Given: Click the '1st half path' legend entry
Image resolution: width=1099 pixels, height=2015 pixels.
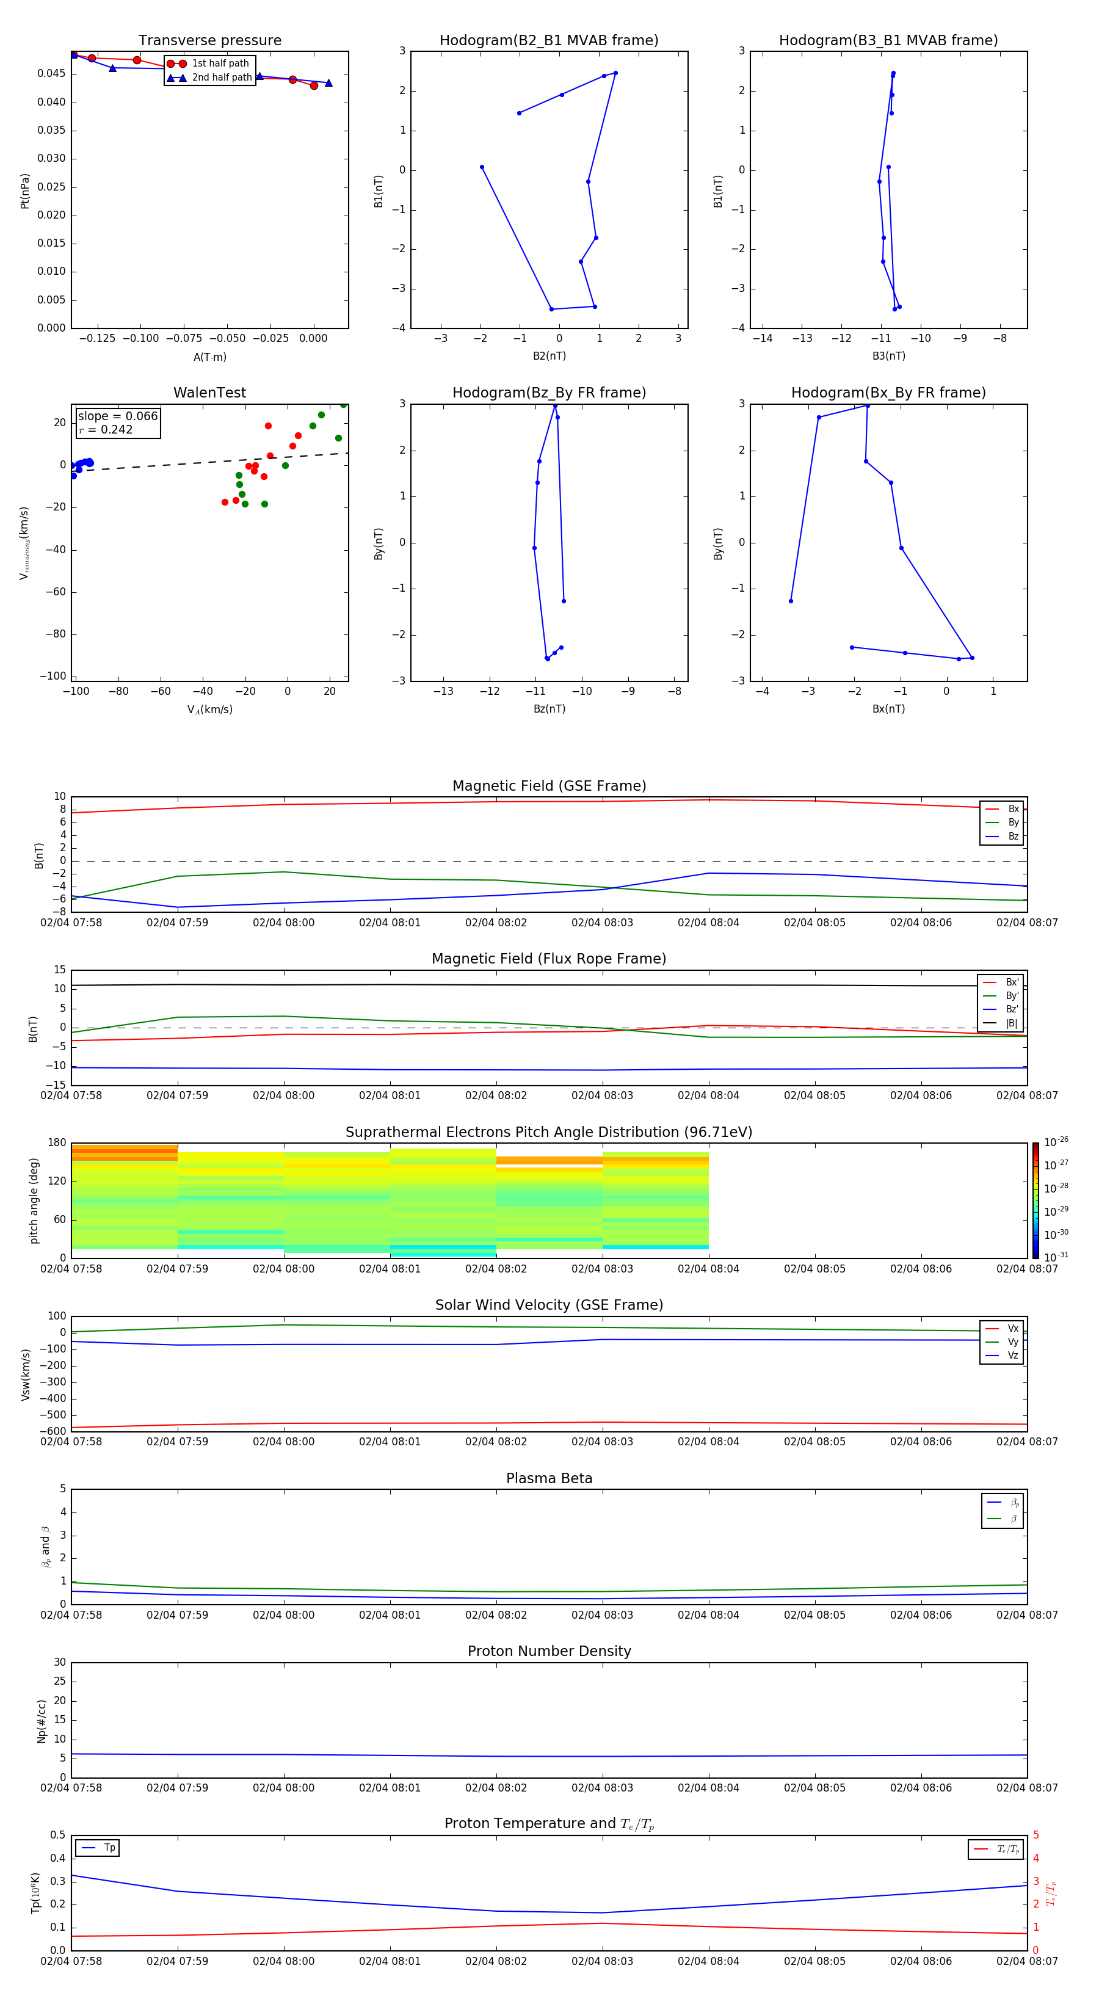Looking at the screenshot, I should tap(209, 64).
